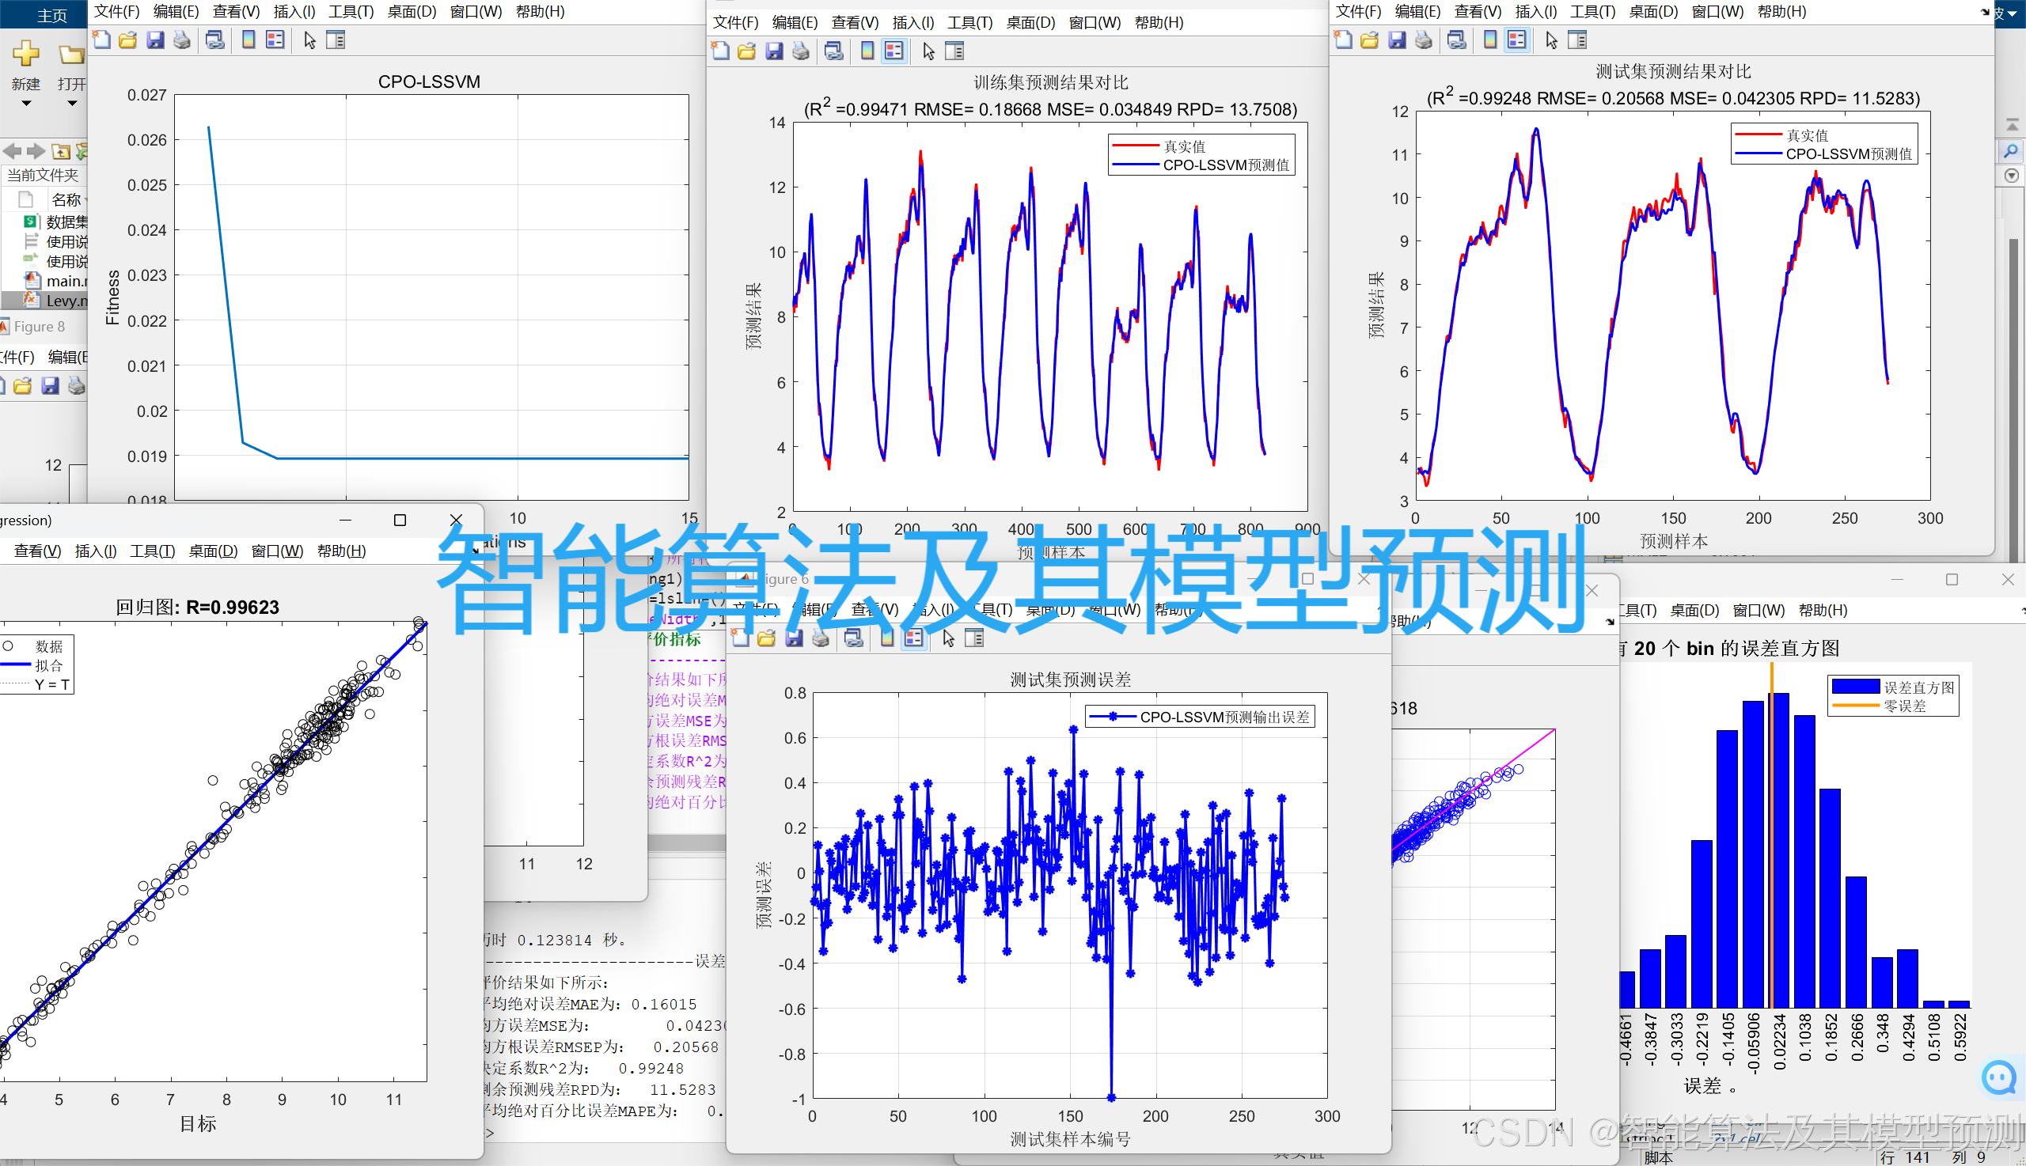Click Save icon in training set figure toolbar
The height and width of the screenshot is (1166, 2026).
point(774,51)
